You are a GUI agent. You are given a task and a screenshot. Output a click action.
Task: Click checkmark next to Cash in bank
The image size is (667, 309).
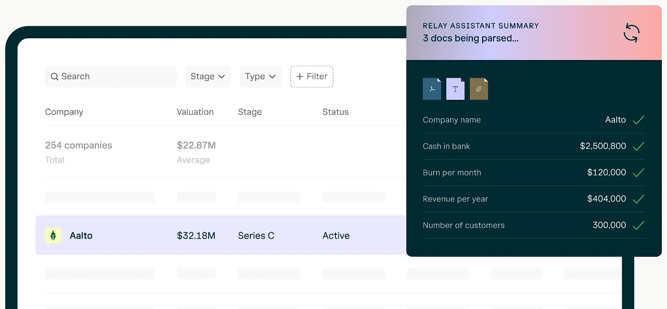(x=638, y=146)
